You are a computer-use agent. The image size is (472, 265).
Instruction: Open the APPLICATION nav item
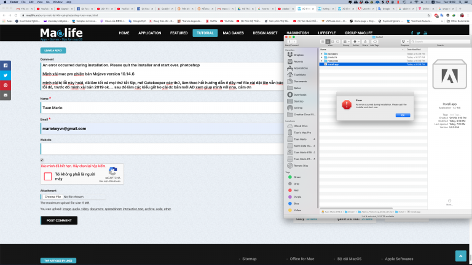pyautogui.click(x=149, y=33)
